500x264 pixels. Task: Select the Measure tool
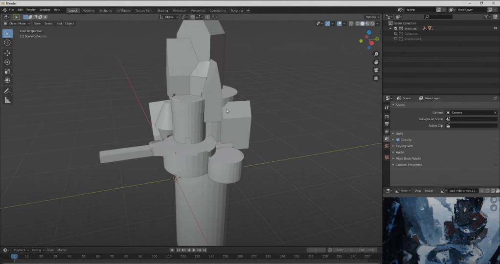pos(7,100)
